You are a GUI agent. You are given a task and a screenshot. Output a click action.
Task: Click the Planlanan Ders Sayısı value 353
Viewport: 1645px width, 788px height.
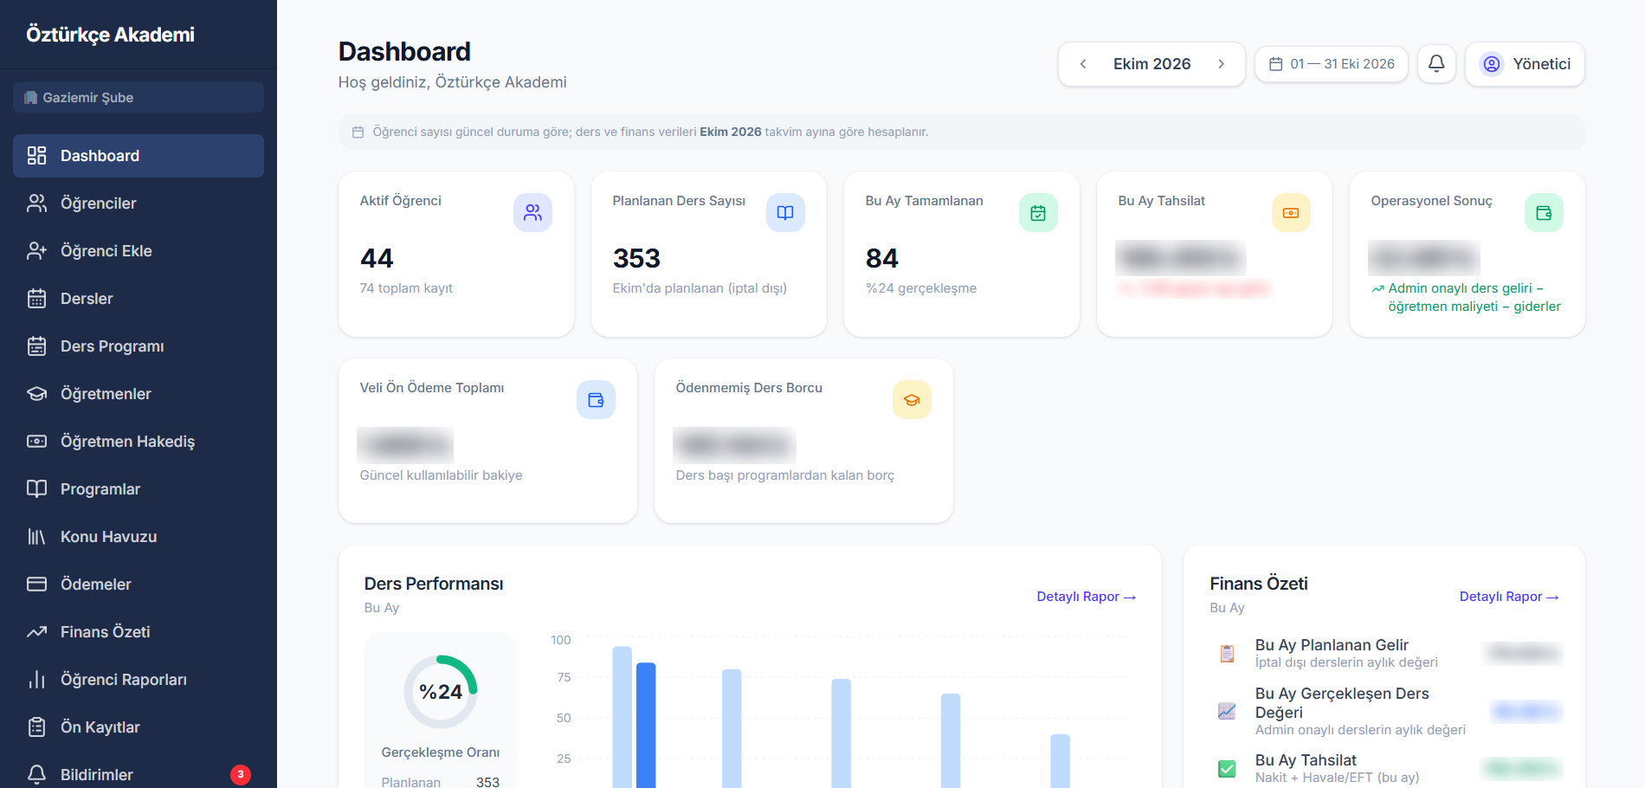click(636, 258)
